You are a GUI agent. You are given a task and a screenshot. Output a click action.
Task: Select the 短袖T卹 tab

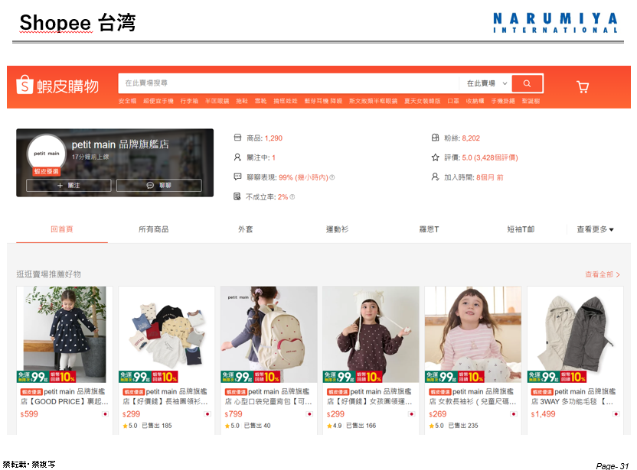[x=521, y=229]
